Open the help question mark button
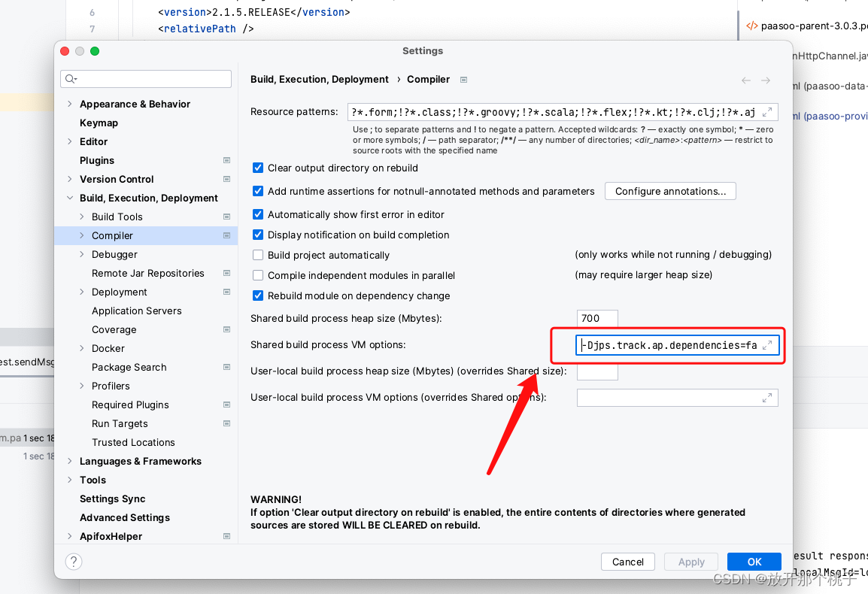Image resolution: width=868 pixels, height=594 pixels. pyautogui.click(x=74, y=562)
